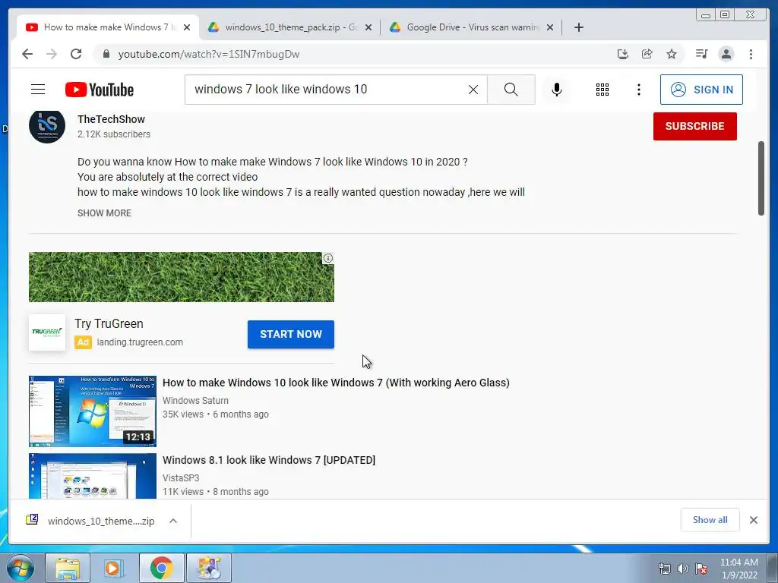Open Chrome three-dot menu

[751, 54]
